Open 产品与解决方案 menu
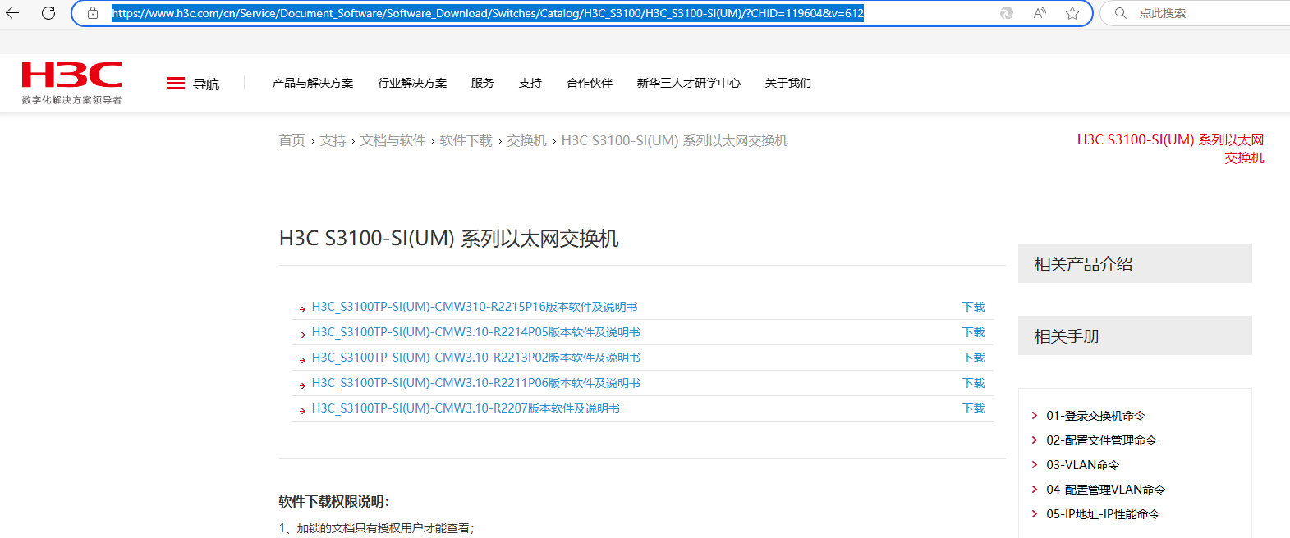Screen dimensions: 1290x538 313,83
